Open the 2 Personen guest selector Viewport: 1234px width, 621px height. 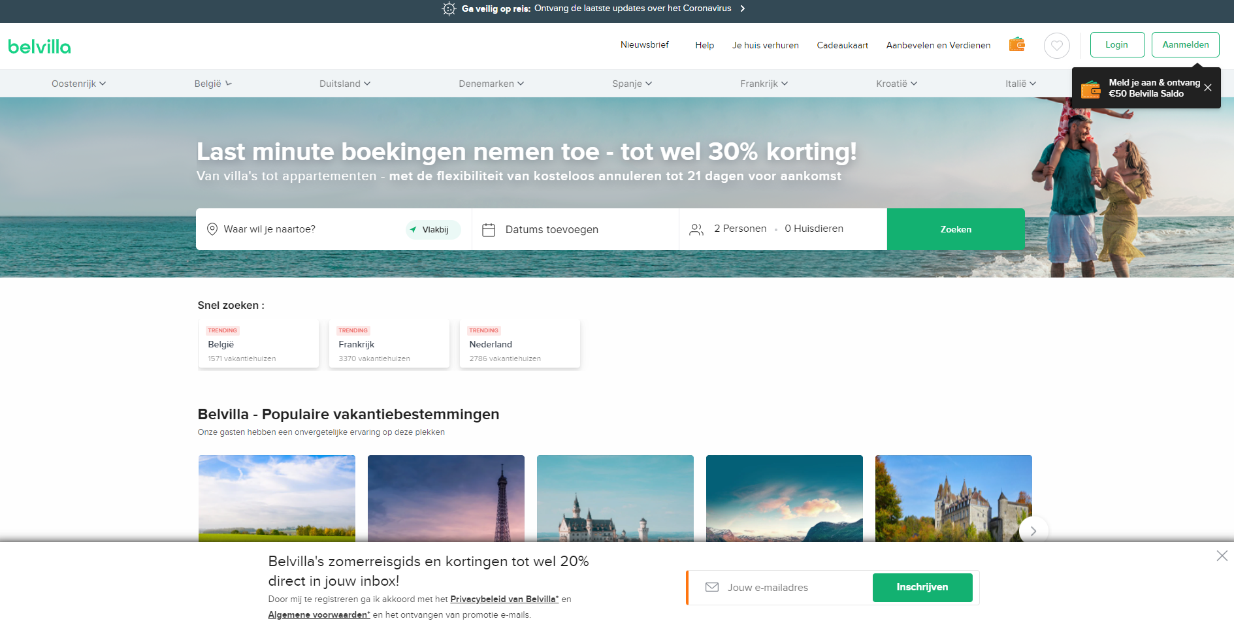point(740,229)
